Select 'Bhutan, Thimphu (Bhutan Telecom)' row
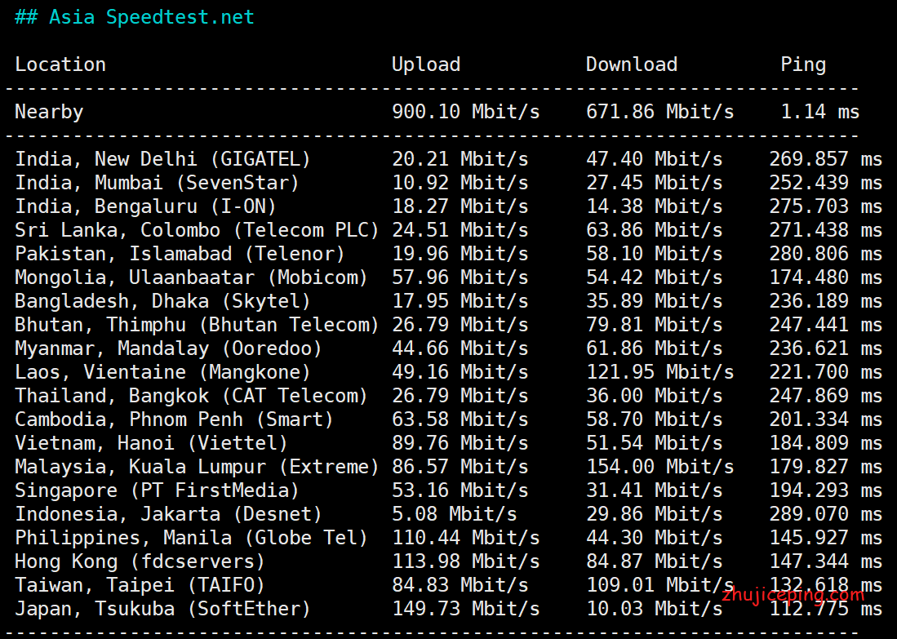This screenshot has width=897, height=639. click(449, 325)
